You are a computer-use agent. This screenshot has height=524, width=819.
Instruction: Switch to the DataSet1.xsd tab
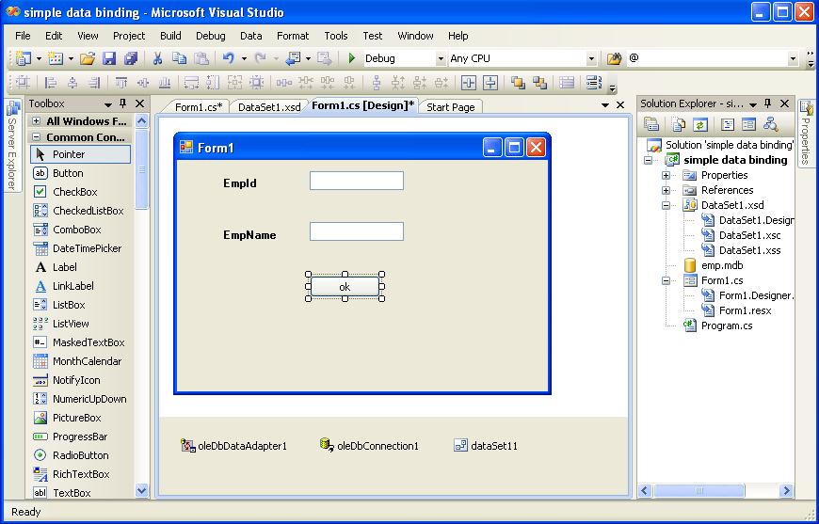(269, 107)
